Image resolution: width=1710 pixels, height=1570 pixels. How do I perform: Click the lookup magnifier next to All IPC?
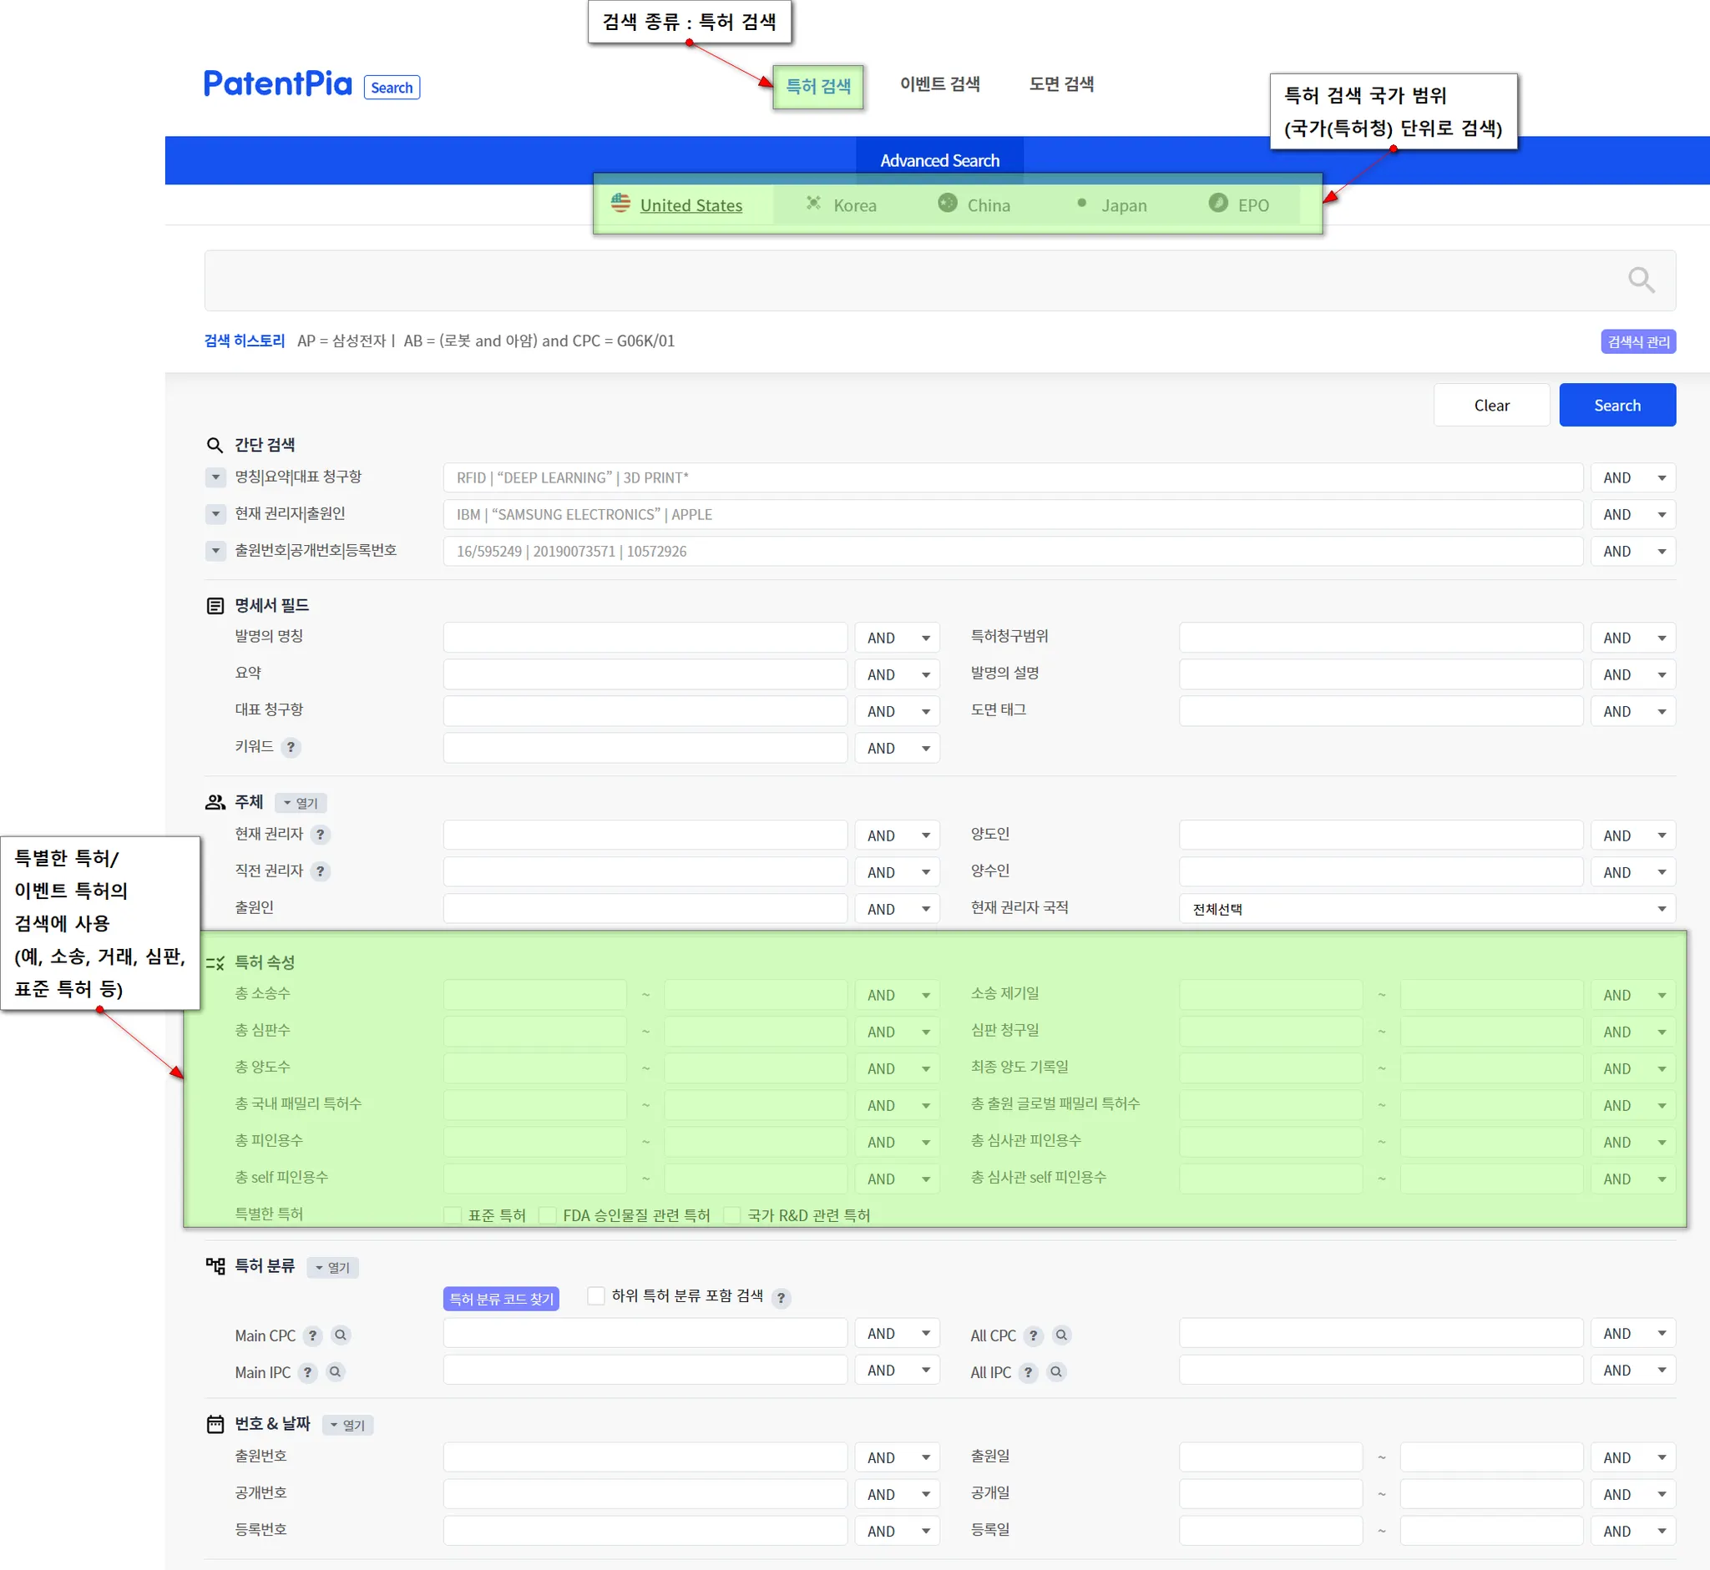(1056, 1372)
